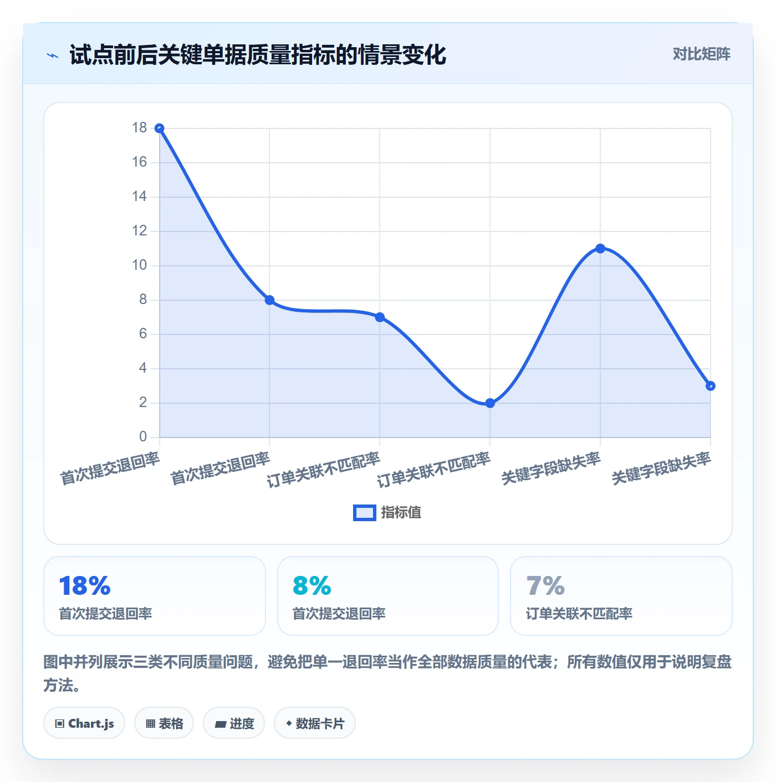The image size is (776, 782).
Task: Click the bar icon in 进度 tag
Action: pos(220,724)
